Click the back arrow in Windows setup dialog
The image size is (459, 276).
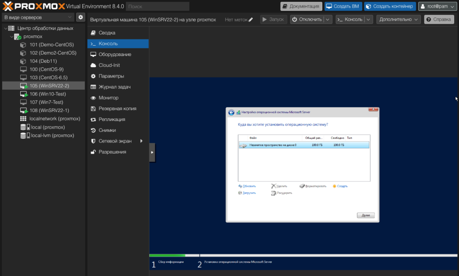(231, 112)
